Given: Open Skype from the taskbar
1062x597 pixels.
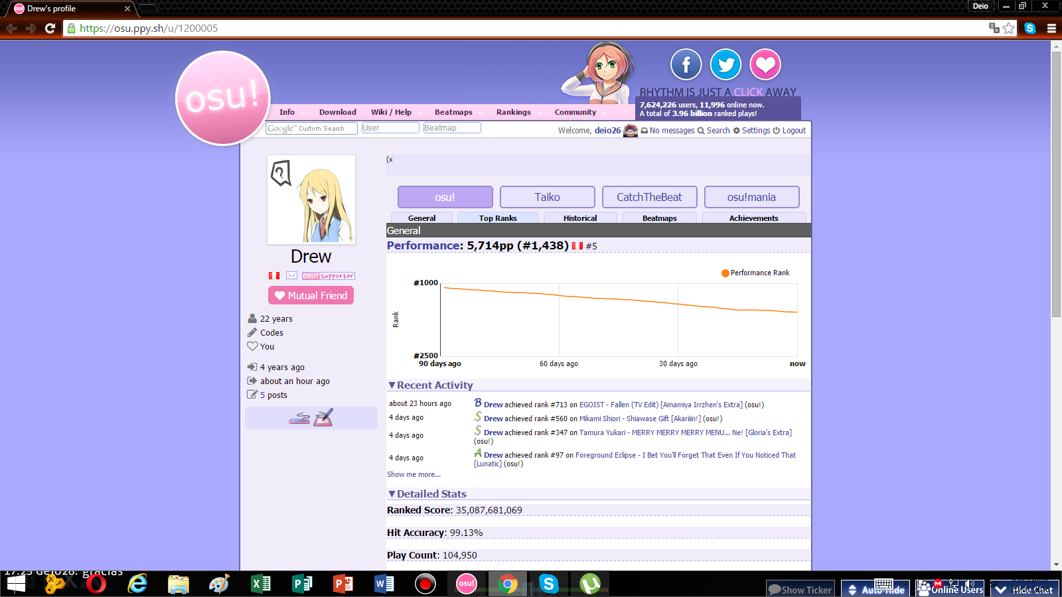Looking at the screenshot, I should pos(549,584).
